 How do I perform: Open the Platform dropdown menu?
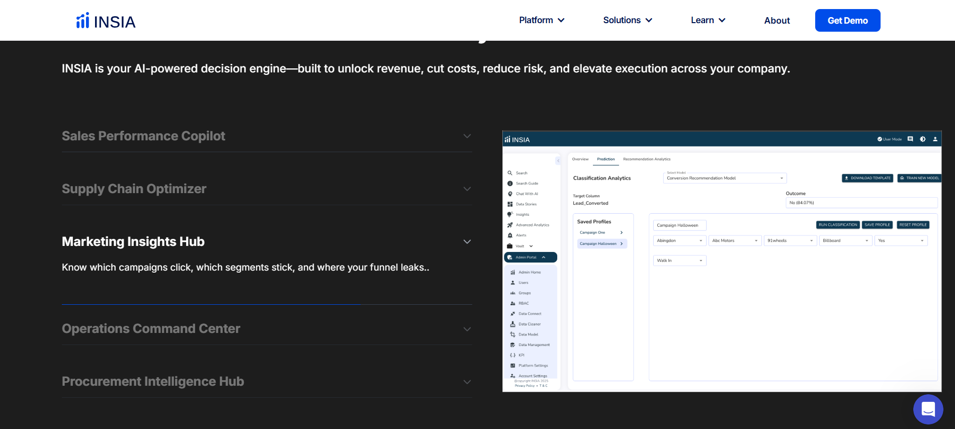coord(542,20)
